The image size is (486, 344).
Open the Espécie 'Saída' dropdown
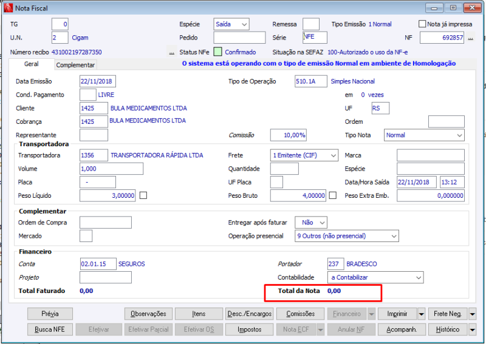pos(231,24)
